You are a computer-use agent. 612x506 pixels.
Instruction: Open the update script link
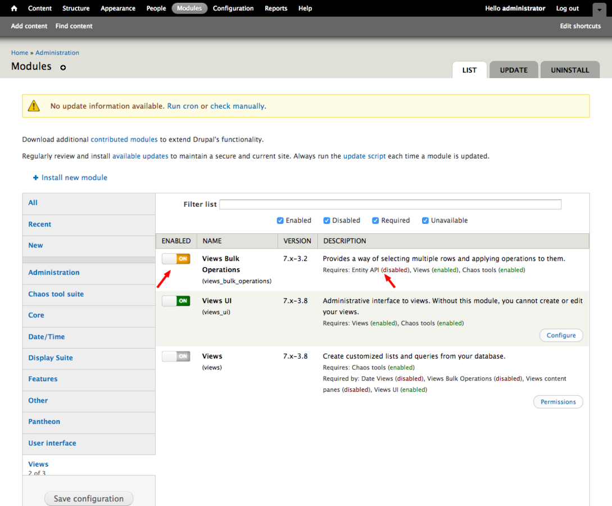click(x=364, y=156)
